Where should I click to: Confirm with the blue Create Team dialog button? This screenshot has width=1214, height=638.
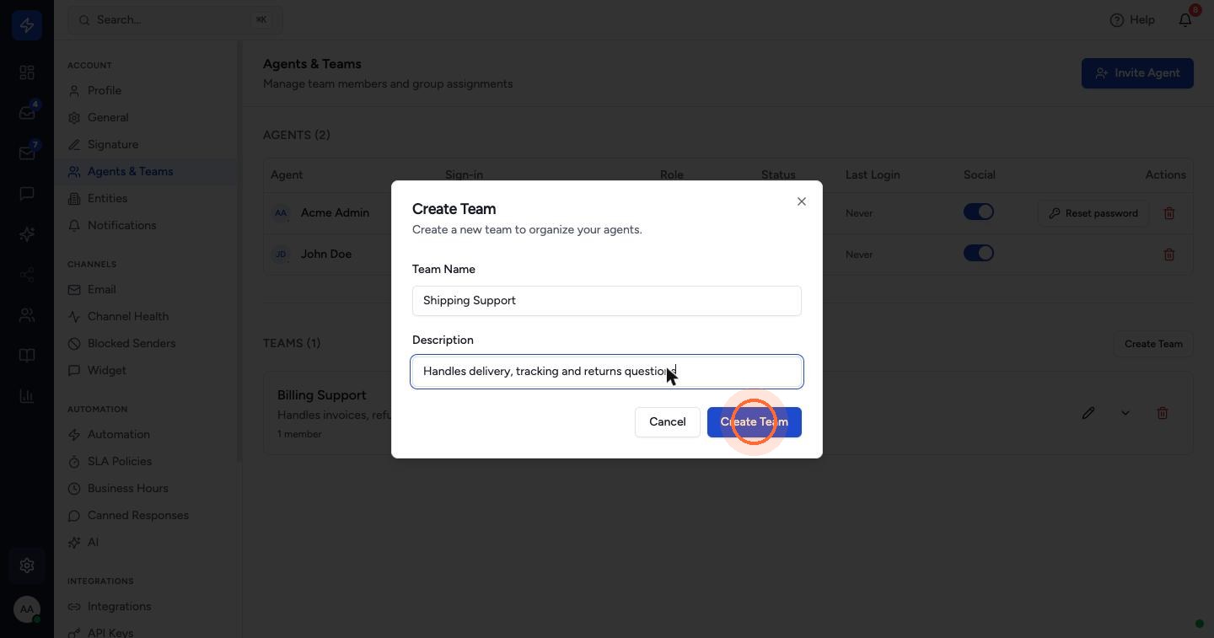[x=755, y=421]
